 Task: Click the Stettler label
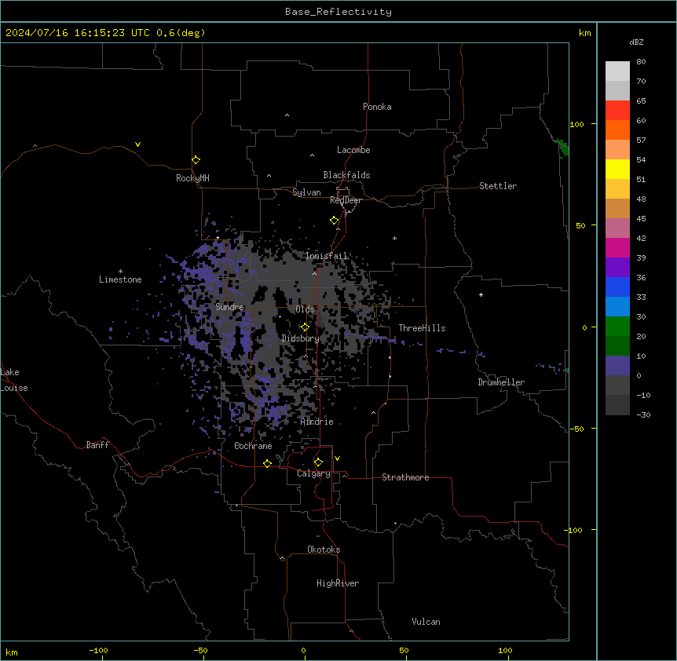point(498,186)
